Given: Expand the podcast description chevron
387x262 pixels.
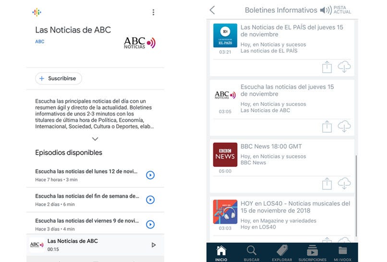Looking at the screenshot, I should click(95, 139).
